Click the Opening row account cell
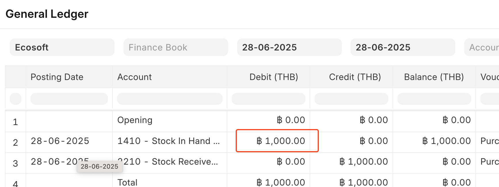The height and width of the screenshot is (187, 499). click(x=170, y=120)
